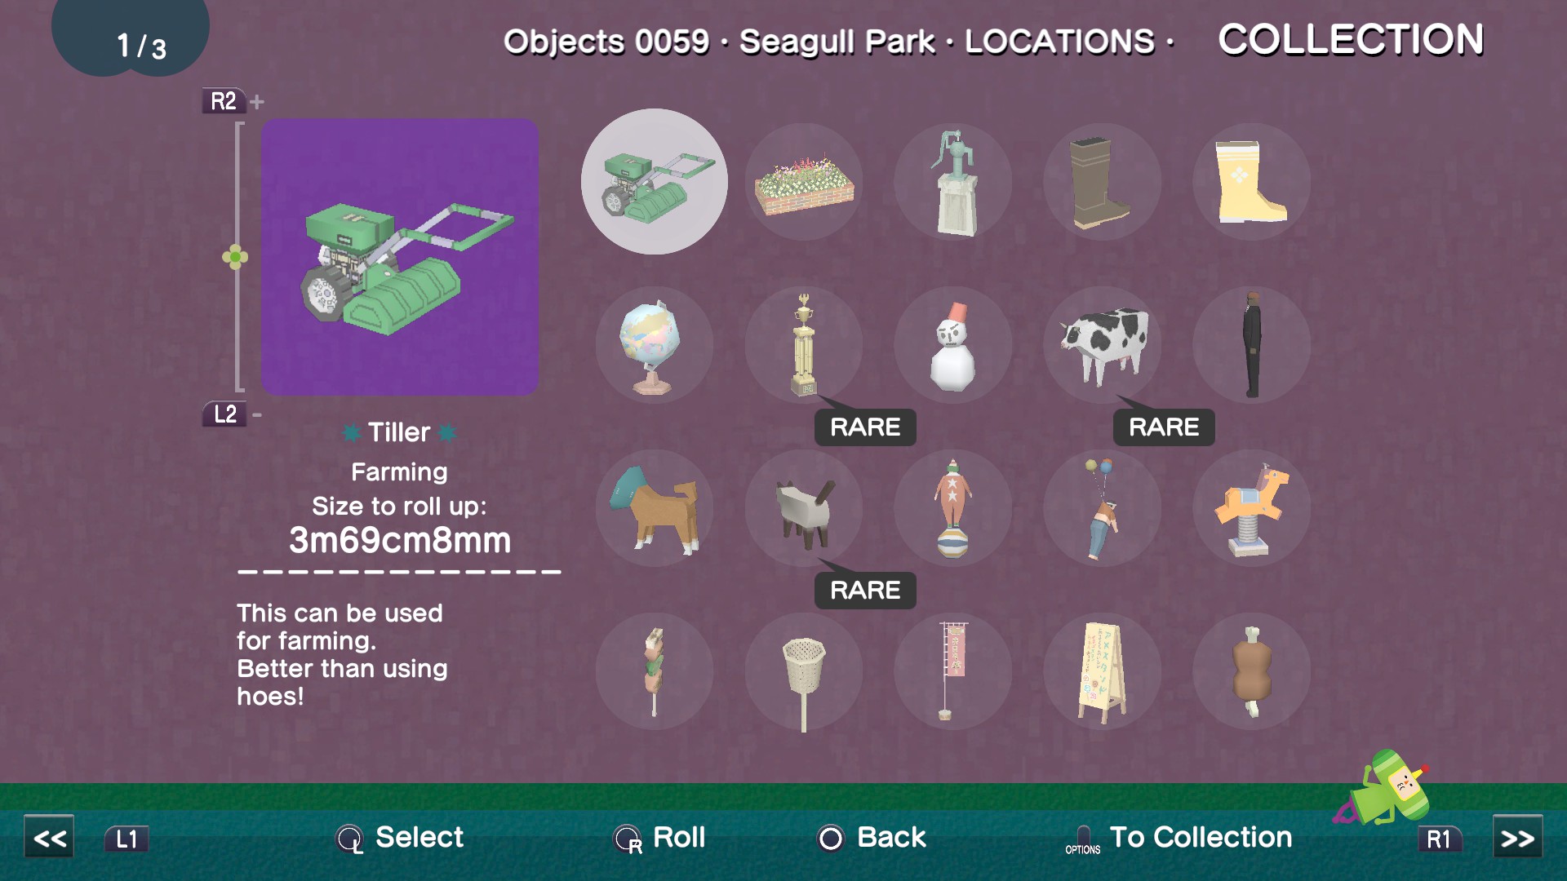The width and height of the screenshot is (1567, 881).
Task: Click the R2 zoom in button
Action: pos(224,101)
